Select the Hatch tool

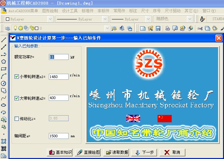point(4,141)
